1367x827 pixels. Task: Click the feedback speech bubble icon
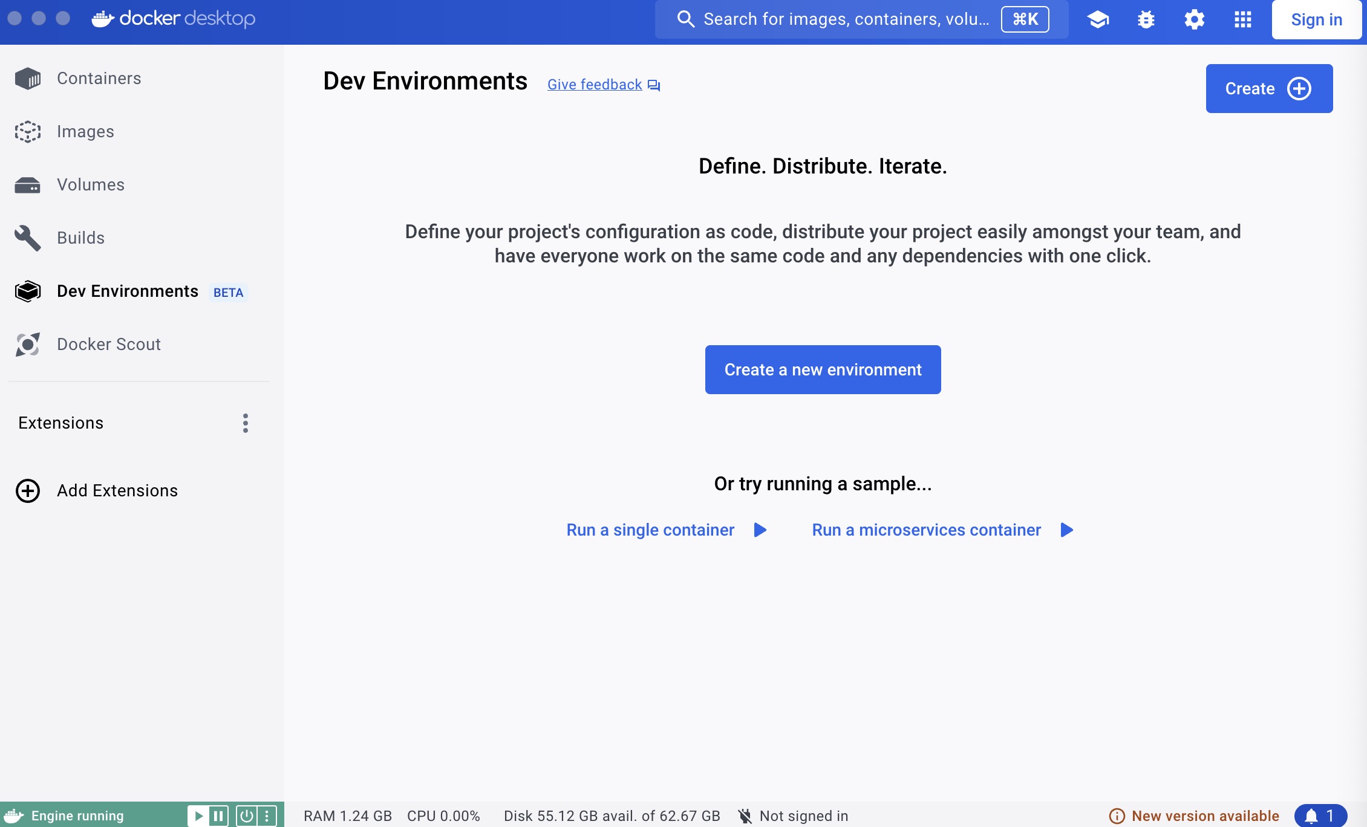pyautogui.click(x=654, y=85)
